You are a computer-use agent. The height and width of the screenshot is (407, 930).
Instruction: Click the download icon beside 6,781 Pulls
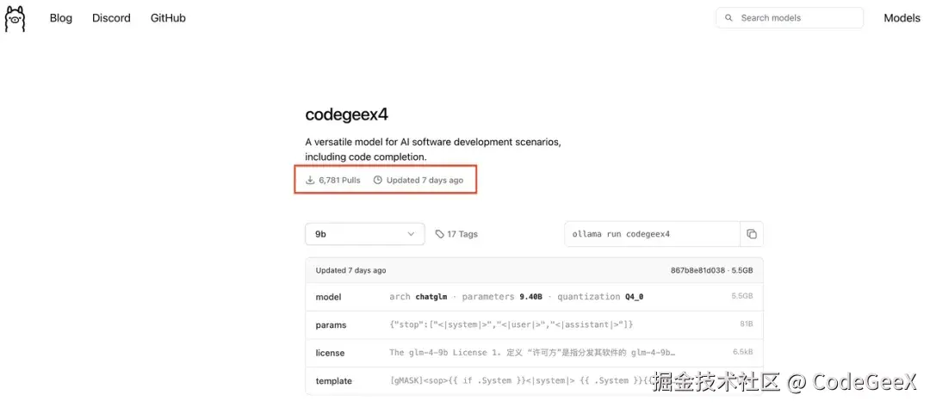(x=310, y=180)
